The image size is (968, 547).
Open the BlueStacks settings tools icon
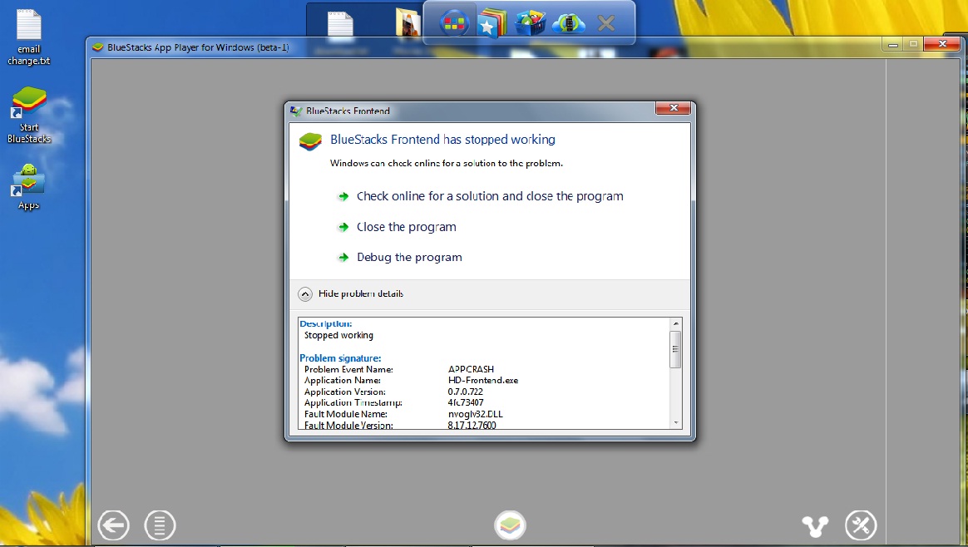point(861,525)
